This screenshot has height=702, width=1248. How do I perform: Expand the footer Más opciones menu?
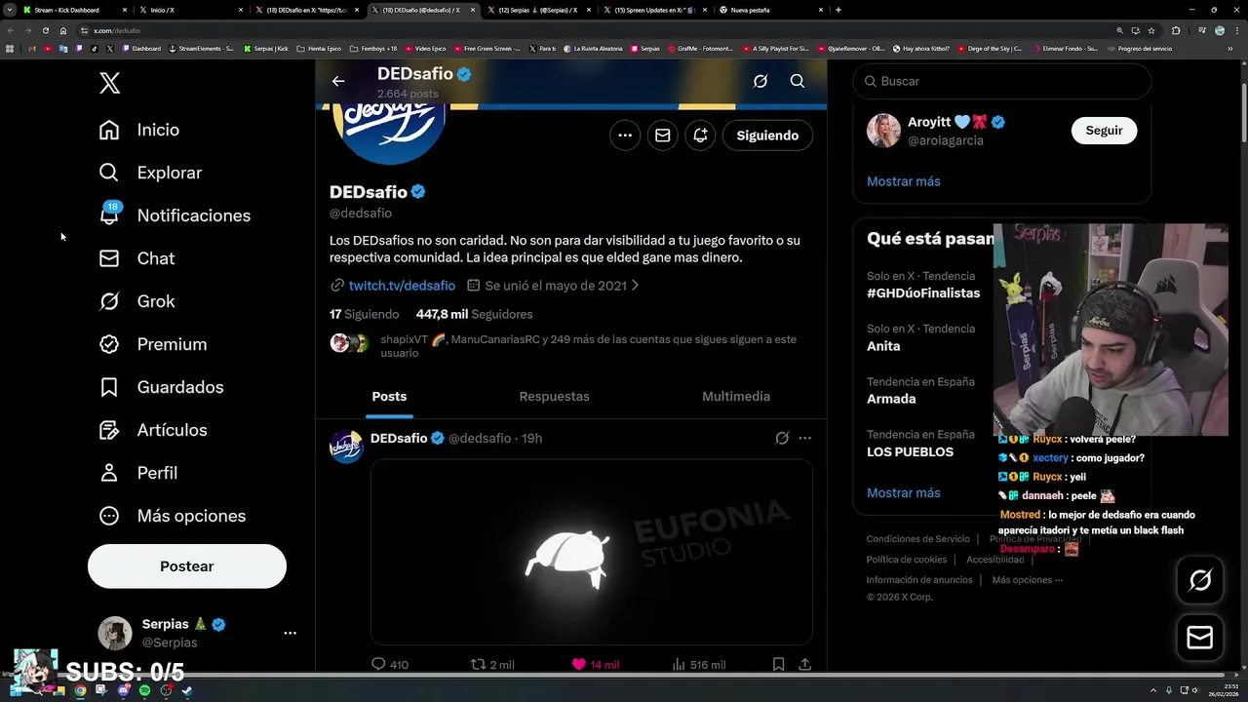click(x=1027, y=580)
